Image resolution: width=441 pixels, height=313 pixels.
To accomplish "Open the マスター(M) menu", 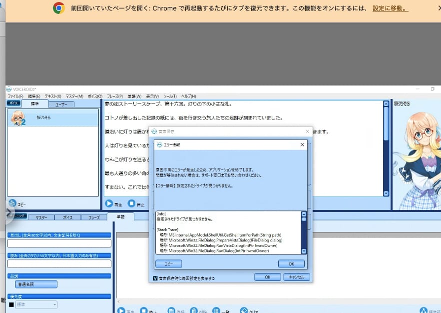I will click(x=74, y=96).
